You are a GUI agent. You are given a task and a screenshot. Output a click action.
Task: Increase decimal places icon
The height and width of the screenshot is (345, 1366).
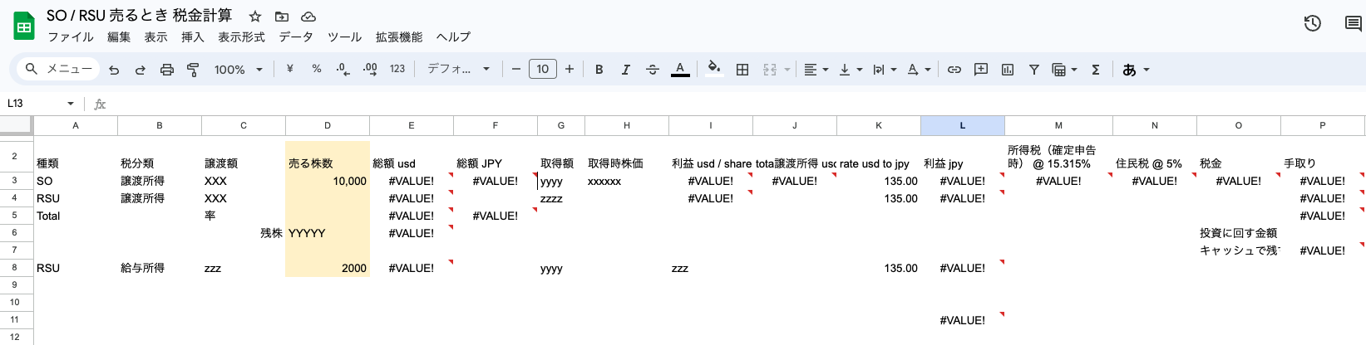pos(370,69)
